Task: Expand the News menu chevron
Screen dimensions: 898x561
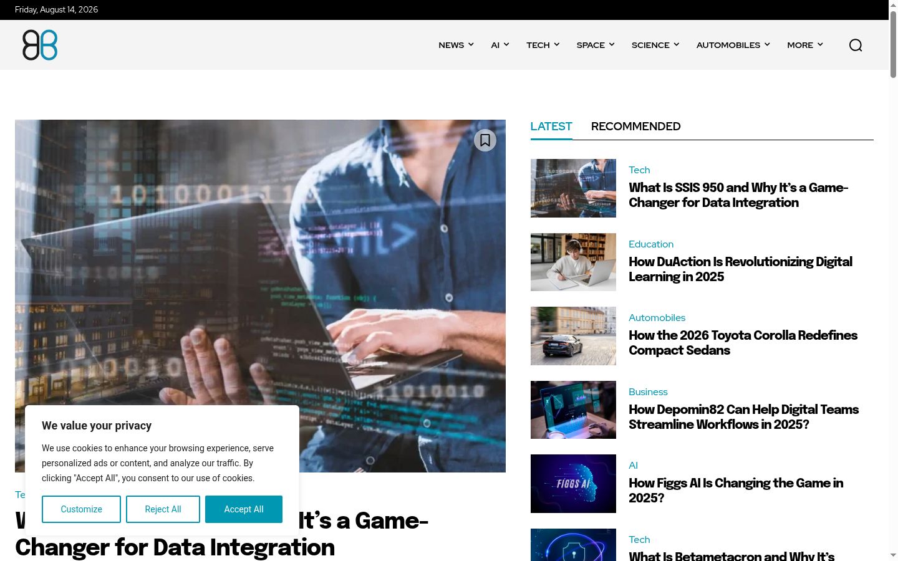Action: point(471,44)
